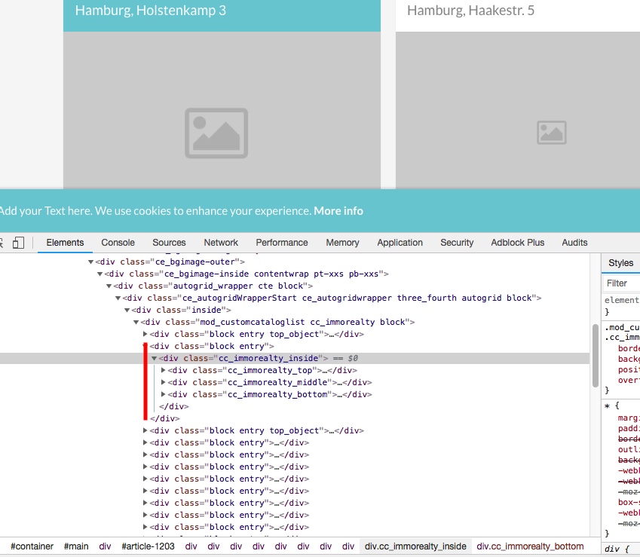Click the image placeholder under Haakestr. 5

pyautogui.click(x=551, y=133)
